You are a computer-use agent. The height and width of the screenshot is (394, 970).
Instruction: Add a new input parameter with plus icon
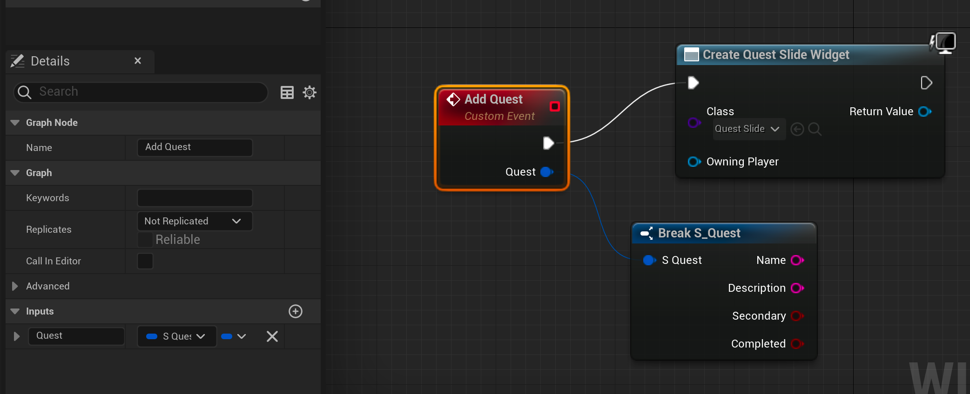point(296,311)
